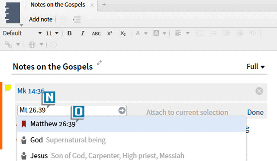Expand the font color dropdown arrow
This screenshot has height=161, width=277.
146,33
